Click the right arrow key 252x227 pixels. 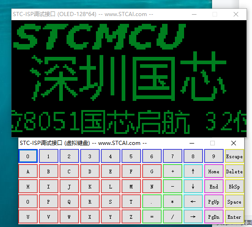click(x=193, y=216)
